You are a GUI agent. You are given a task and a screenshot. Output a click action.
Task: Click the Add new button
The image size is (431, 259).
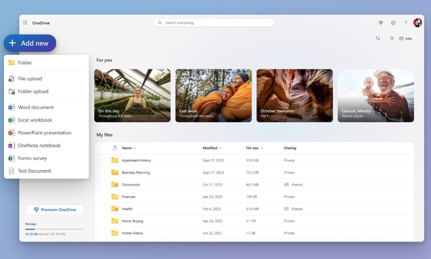tap(30, 43)
